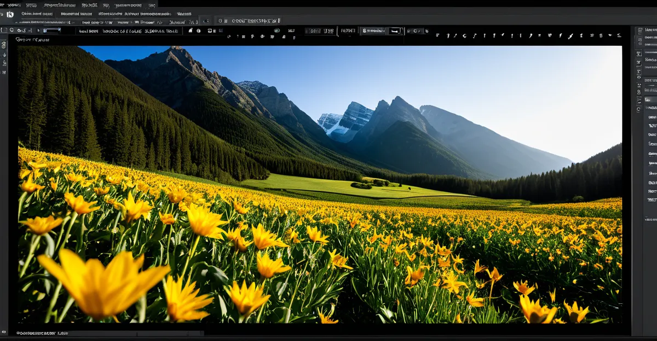Click the circle icon beside the square options icon

pos(13,30)
